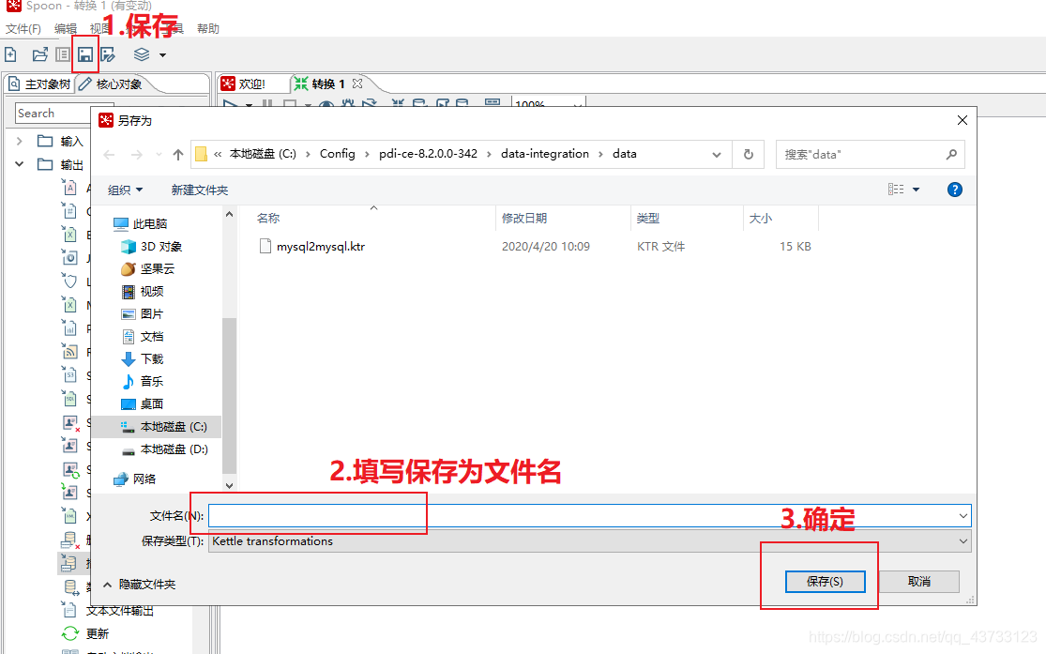Click the 保存(S) button
The image size is (1046, 654).
tap(825, 581)
